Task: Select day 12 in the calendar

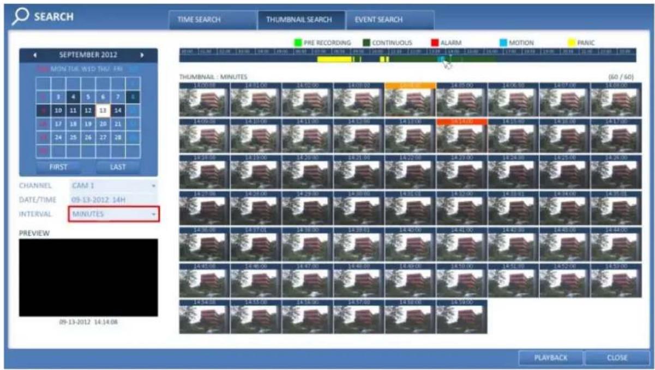Action: click(x=88, y=111)
